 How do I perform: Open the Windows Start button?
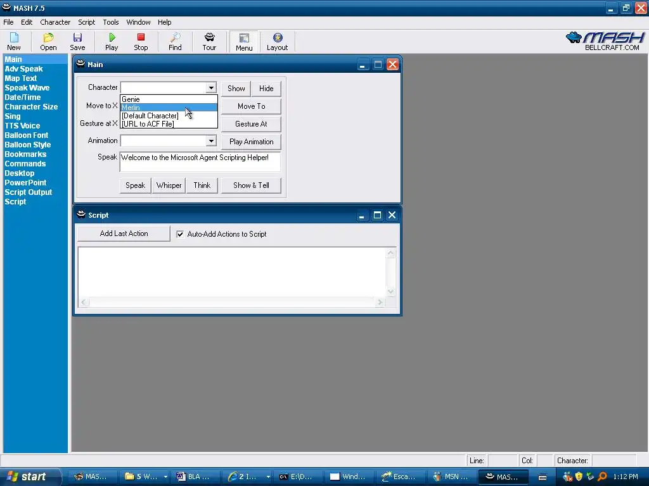tap(30, 477)
